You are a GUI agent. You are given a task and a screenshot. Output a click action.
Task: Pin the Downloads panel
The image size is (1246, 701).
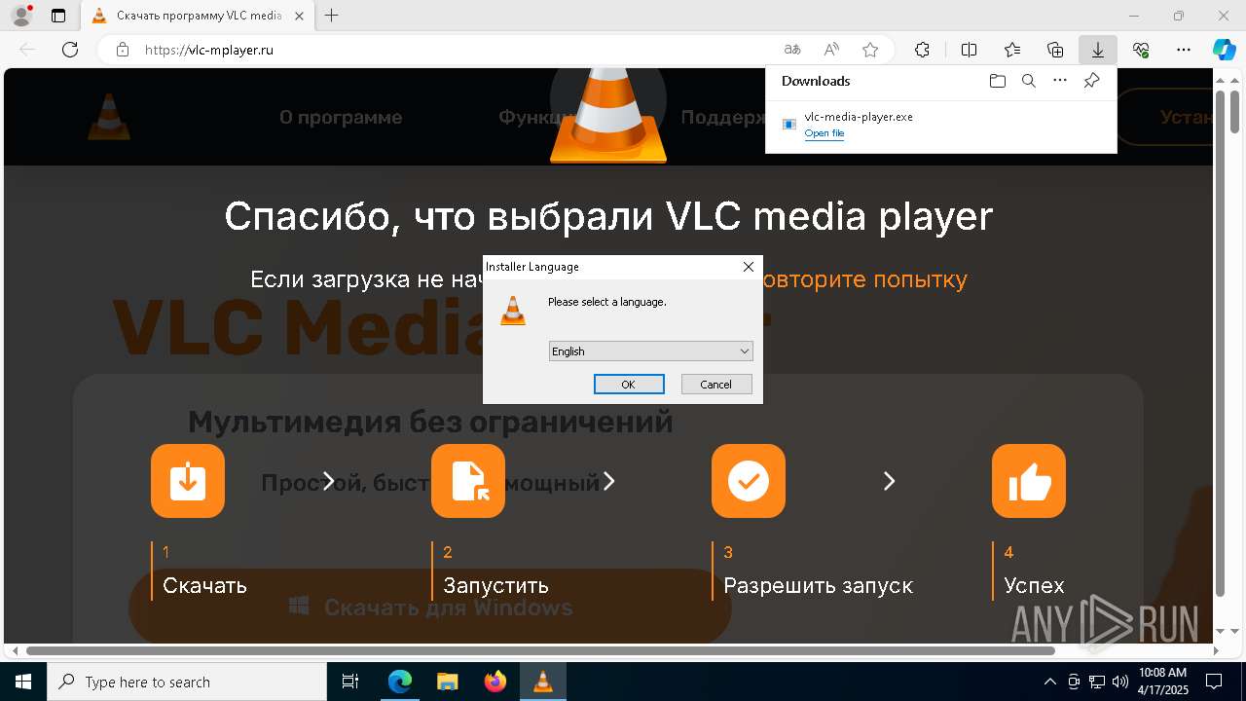[x=1092, y=81]
